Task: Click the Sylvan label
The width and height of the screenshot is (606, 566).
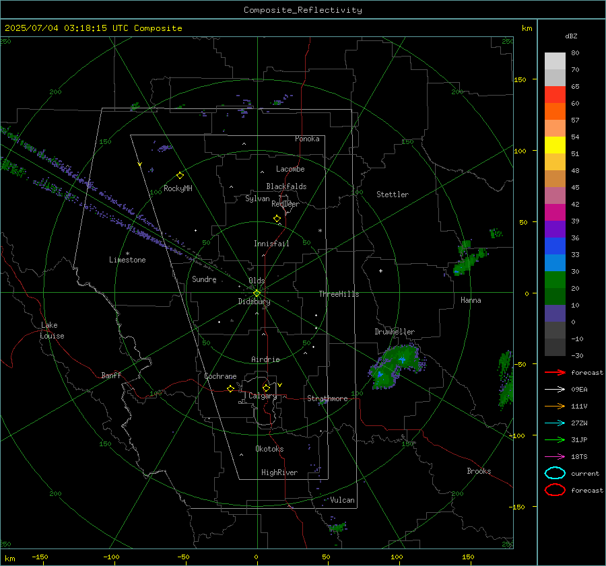Action: 257,199
